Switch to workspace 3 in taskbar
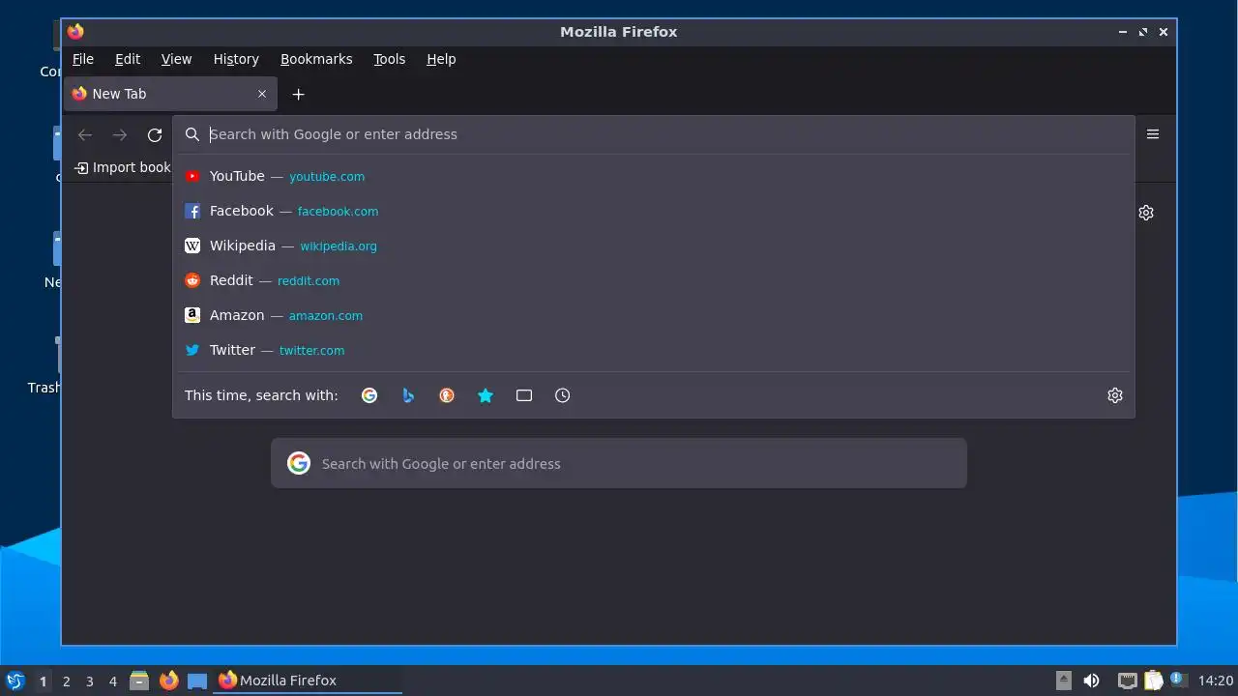This screenshot has height=696, width=1238. [x=90, y=681]
